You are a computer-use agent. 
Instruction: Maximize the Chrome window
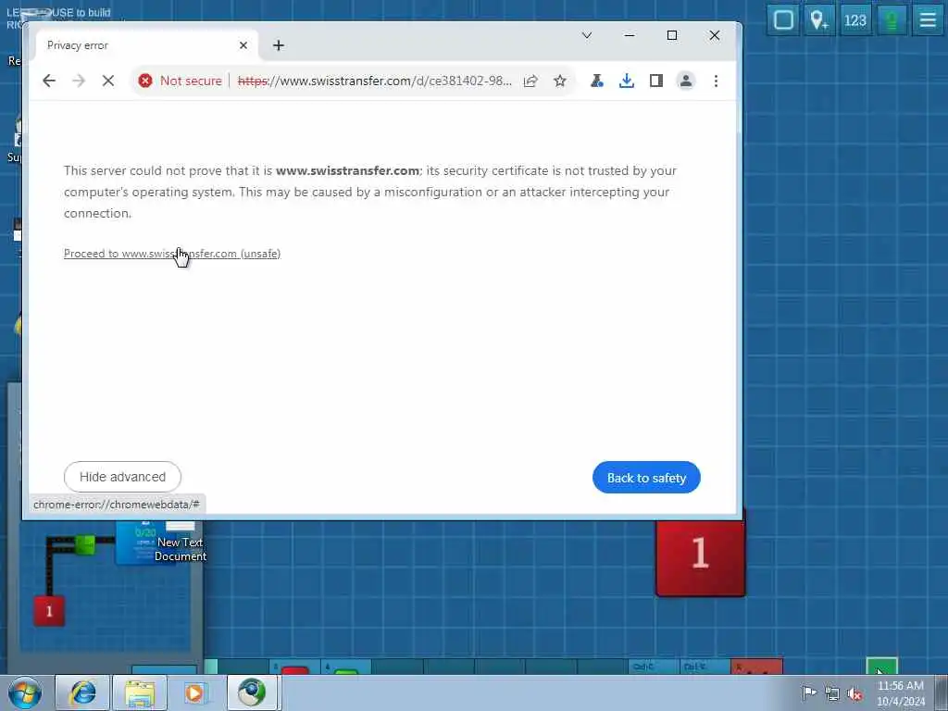672,36
